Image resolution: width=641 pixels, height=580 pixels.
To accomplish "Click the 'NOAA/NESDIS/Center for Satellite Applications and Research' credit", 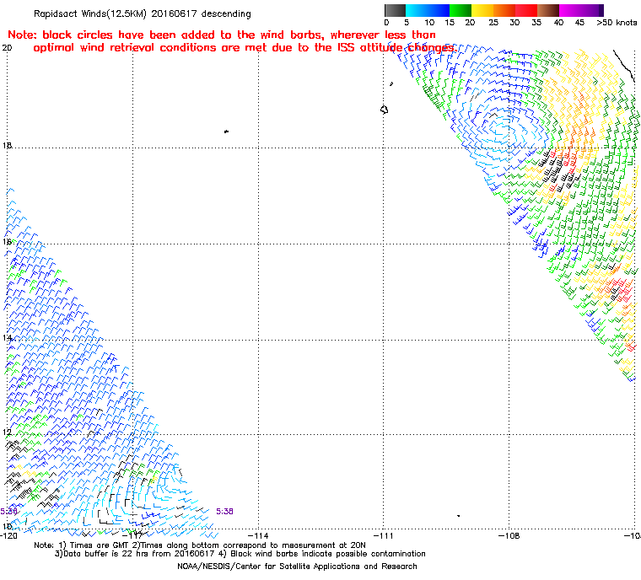I will [297, 567].
